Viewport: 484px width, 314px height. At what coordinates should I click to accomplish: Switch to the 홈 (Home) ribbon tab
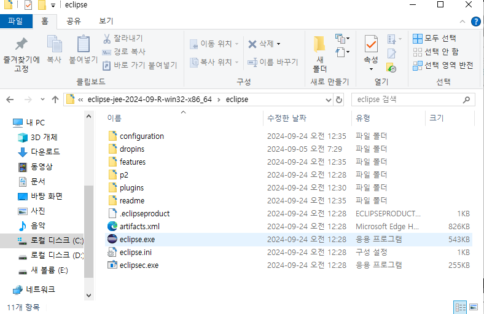[45, 21]
